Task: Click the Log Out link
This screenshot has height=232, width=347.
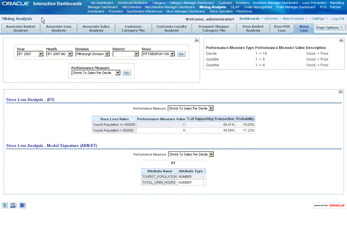Action: (x=338, y=19)
